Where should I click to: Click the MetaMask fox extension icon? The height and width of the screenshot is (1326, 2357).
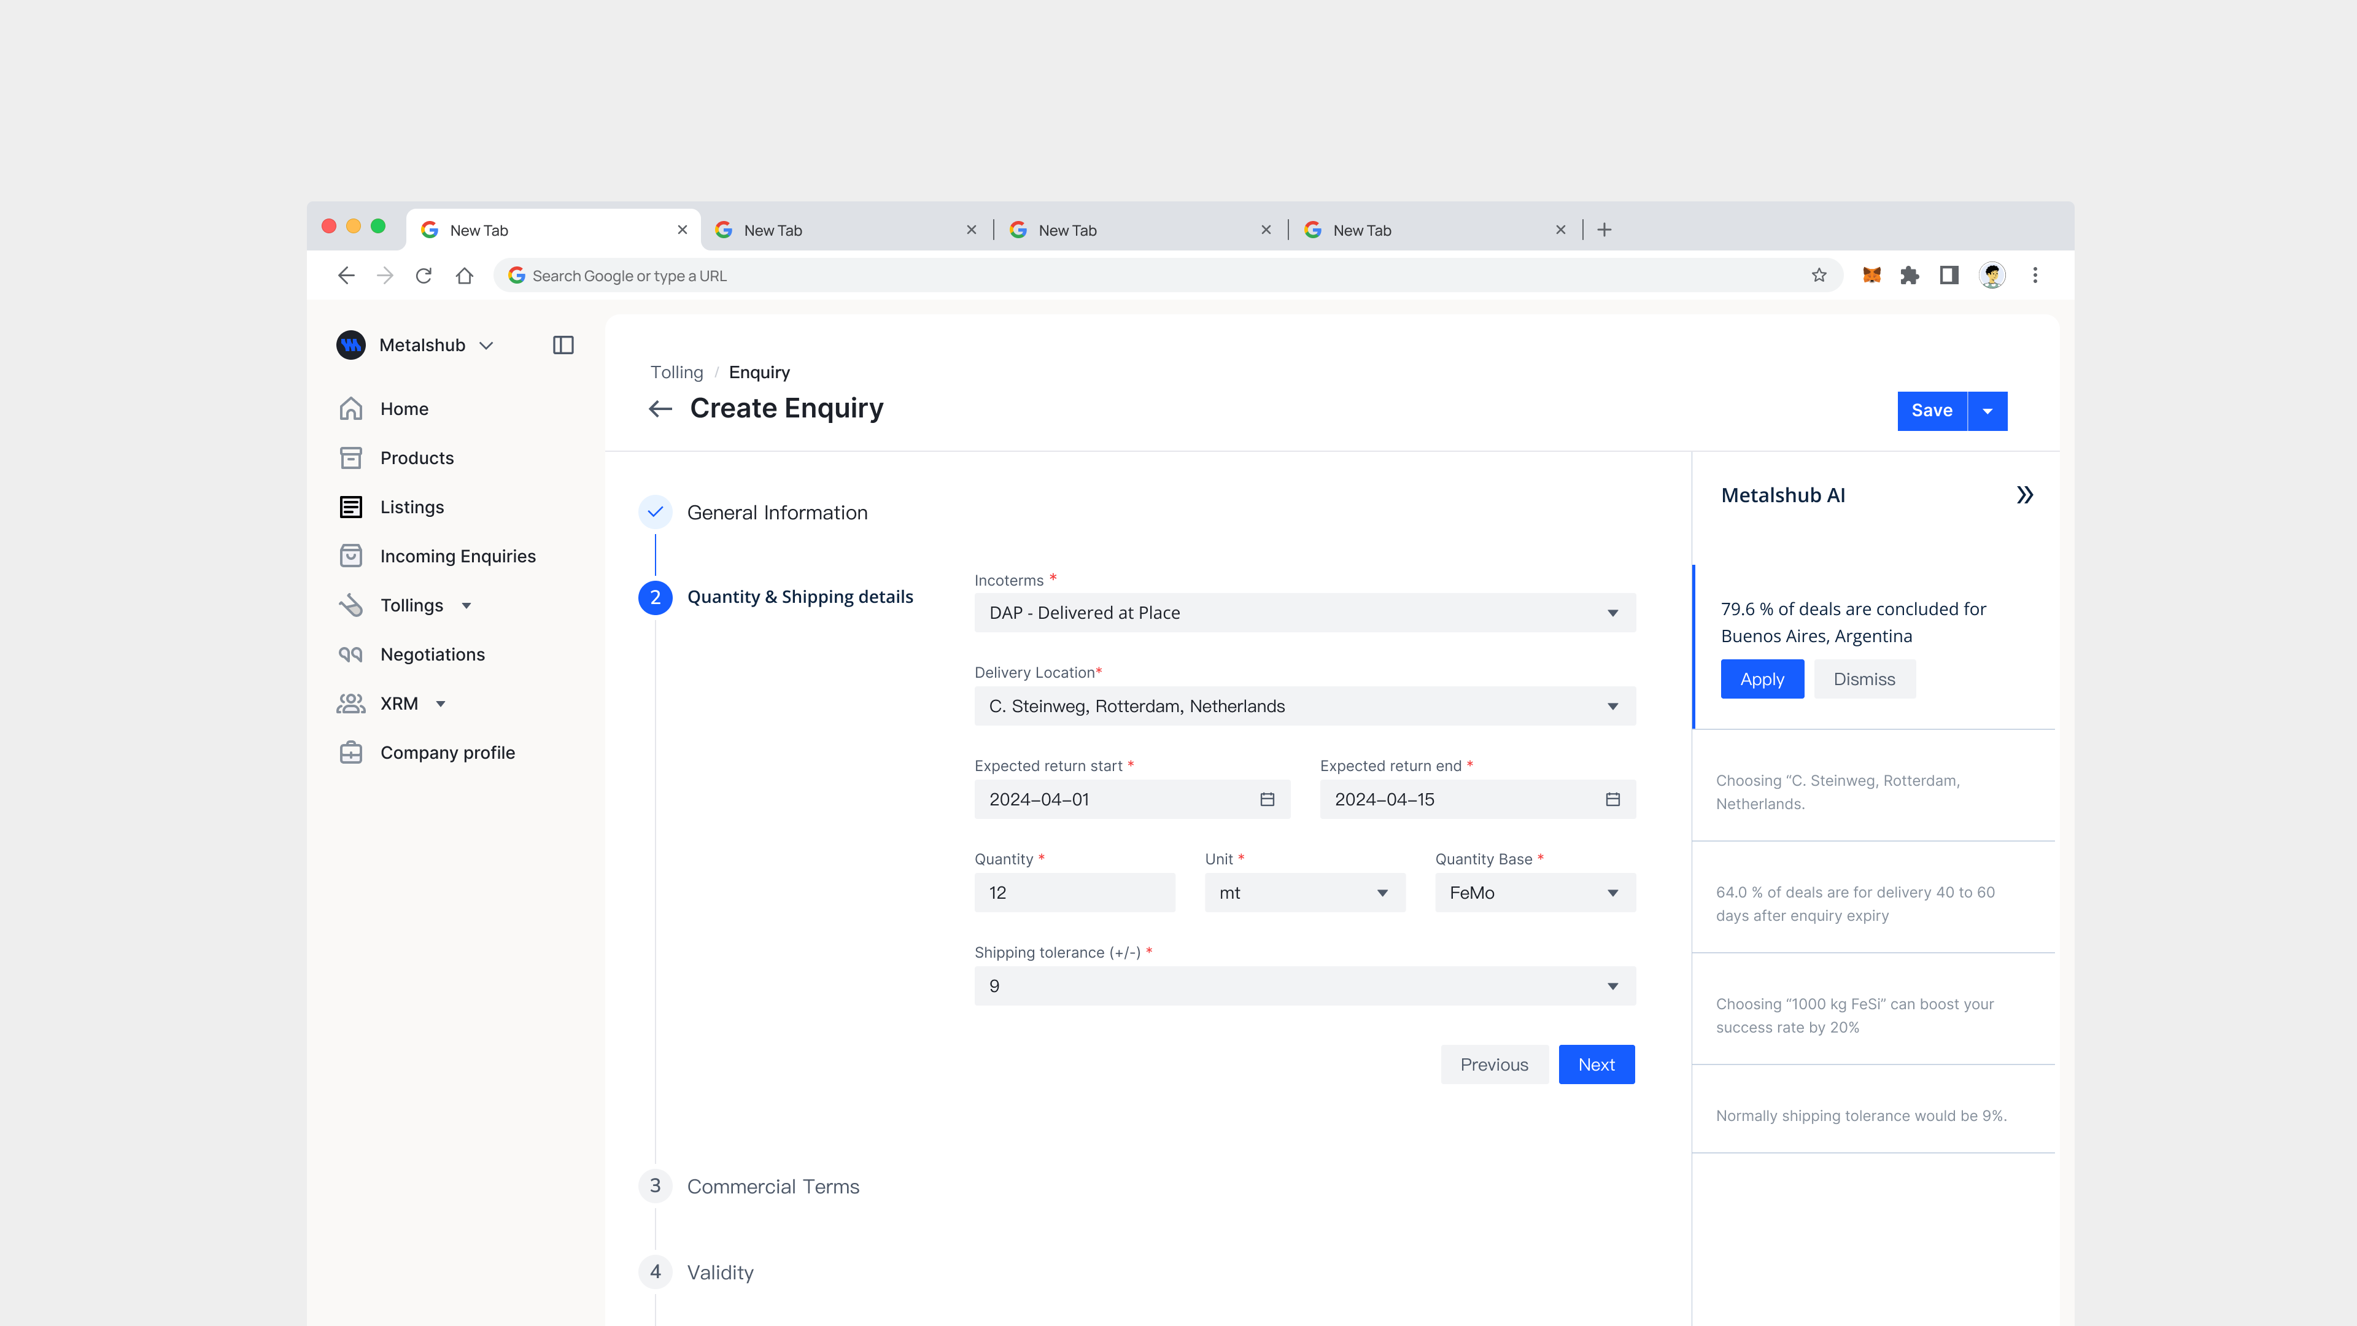[x=1871, y=276]
